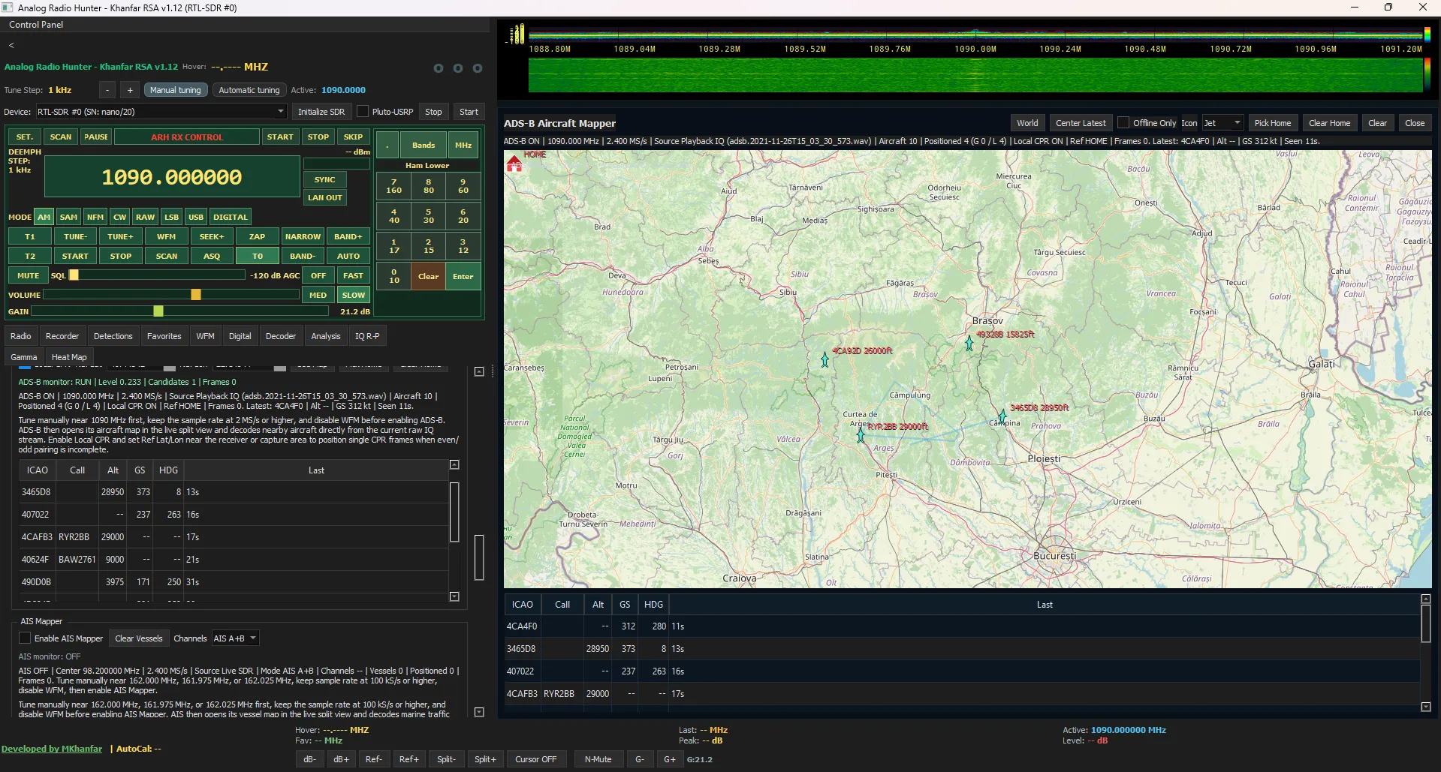Click the scroll-up arrow of left aircraft table
Screen dimensions: 1441x772
(x=454, y=465)
